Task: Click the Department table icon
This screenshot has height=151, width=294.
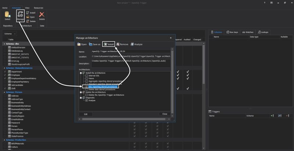Action: coord(10,72)
